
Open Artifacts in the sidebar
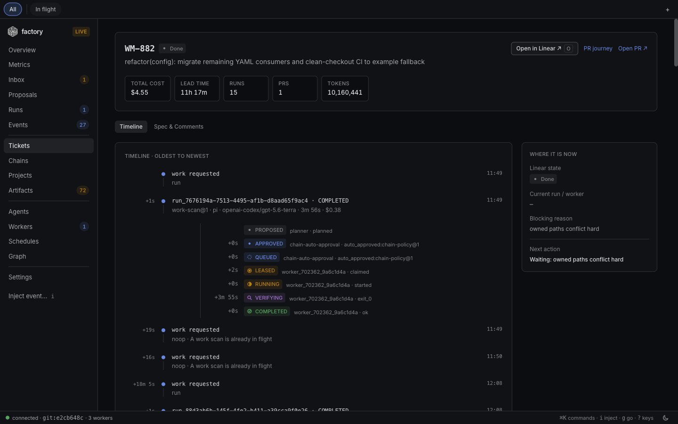48,190
